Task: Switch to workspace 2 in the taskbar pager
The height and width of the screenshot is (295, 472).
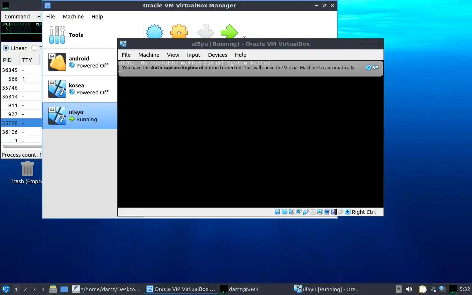Action: [x=25, y=289]
